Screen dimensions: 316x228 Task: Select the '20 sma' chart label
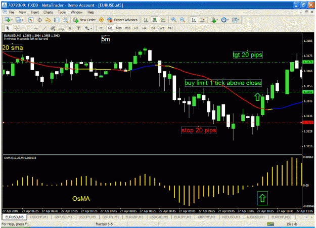pos(13,47)
